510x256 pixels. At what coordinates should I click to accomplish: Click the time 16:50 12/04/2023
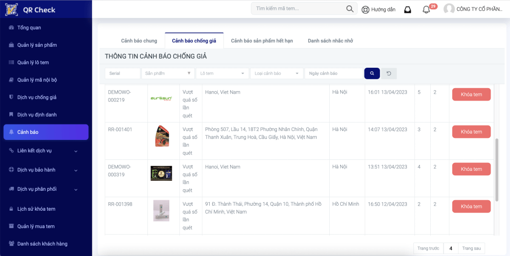coord(387,204)
